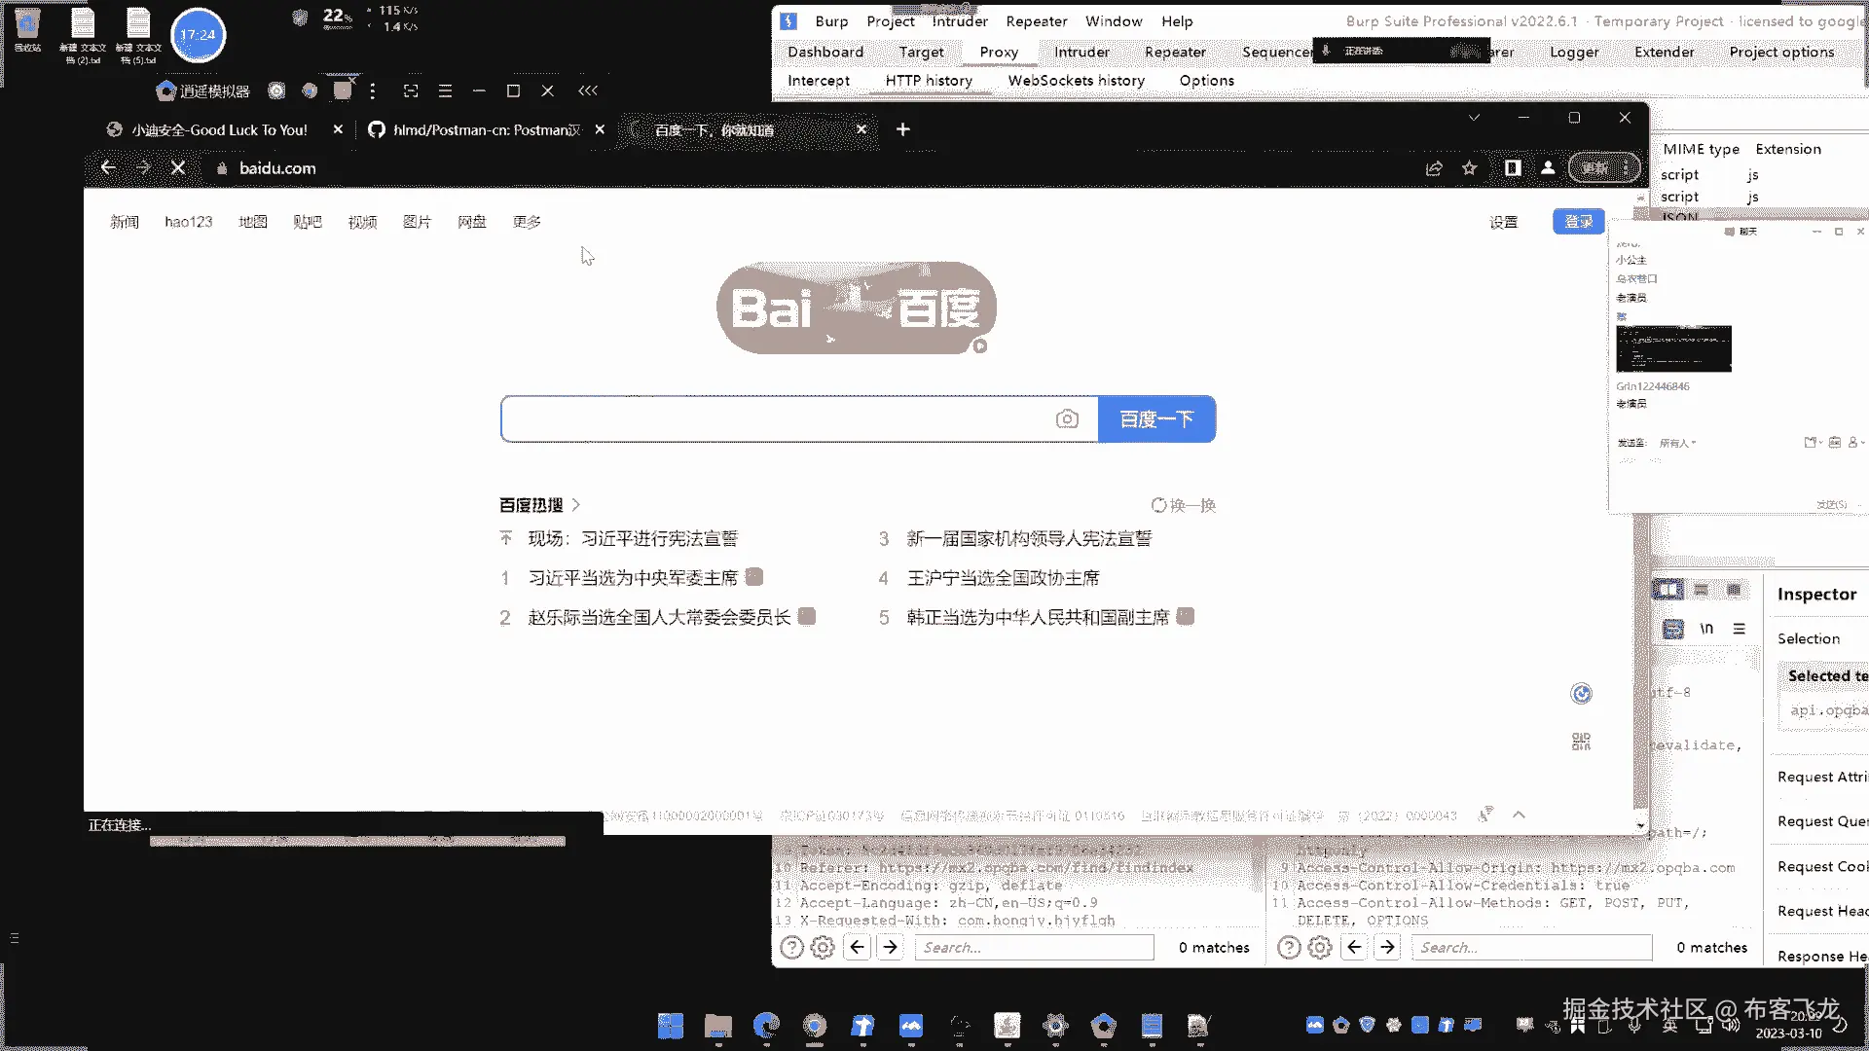1869x1051 pixels.
Task: Open File Explorer from the taskbar
Action: pyautogui.click(x=718, y=1026)
